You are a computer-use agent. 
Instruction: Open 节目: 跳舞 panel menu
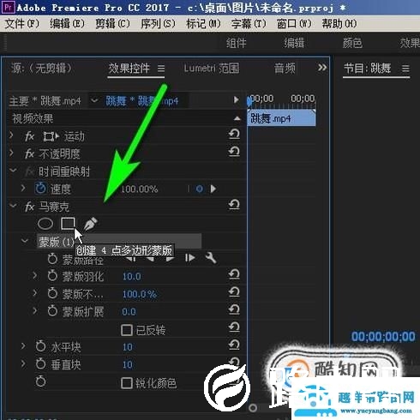pos(405,69)
